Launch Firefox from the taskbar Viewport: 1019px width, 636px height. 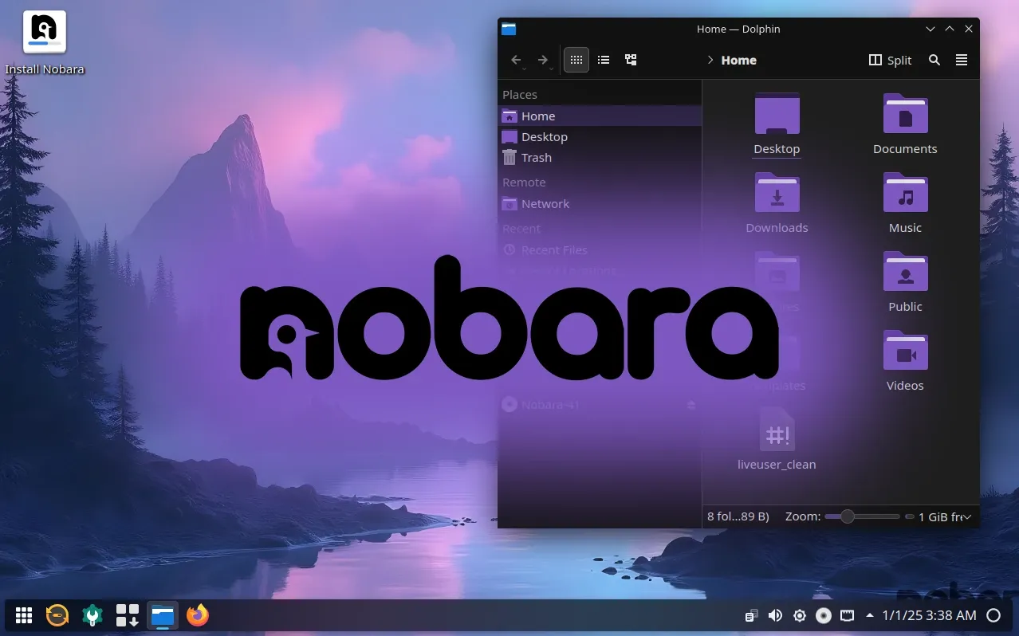197,615
